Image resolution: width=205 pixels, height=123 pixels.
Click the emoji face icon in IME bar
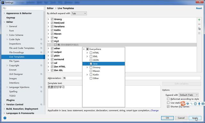click(195, 104)
